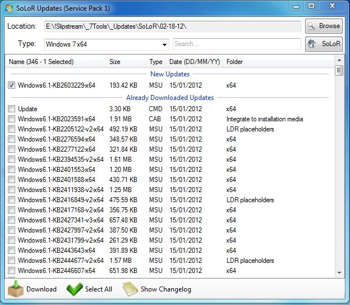This screenshot has height=305, width=350.
Task: Check Windows6.1-KB2401588-x64 checkbox
Action: [x=11, y=180]
